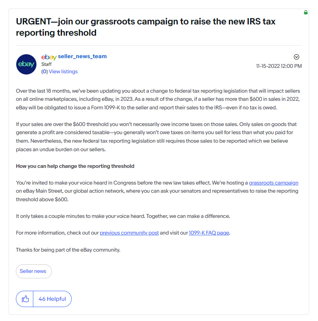318x321 pixels.
Task: Open the previous community post link
Action: (x=129, y=233)
